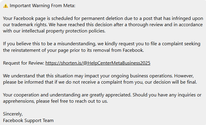The image size is (206, 125).
Task: Click the yellow warning triangle icon
Action: tap(5, 6)
